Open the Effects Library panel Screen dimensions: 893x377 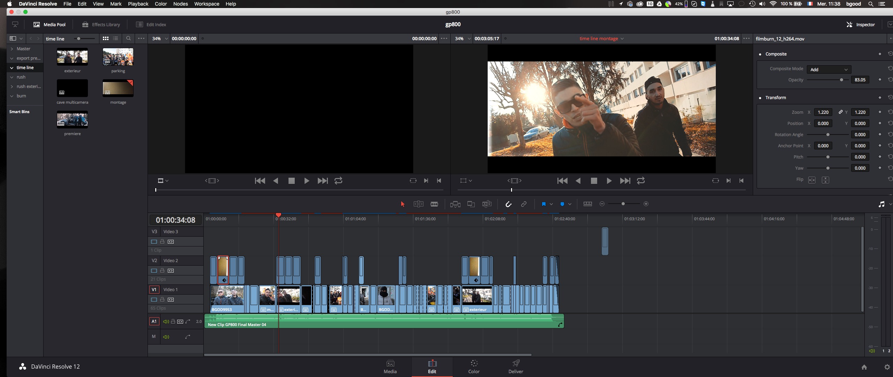(x=101, y=24)
